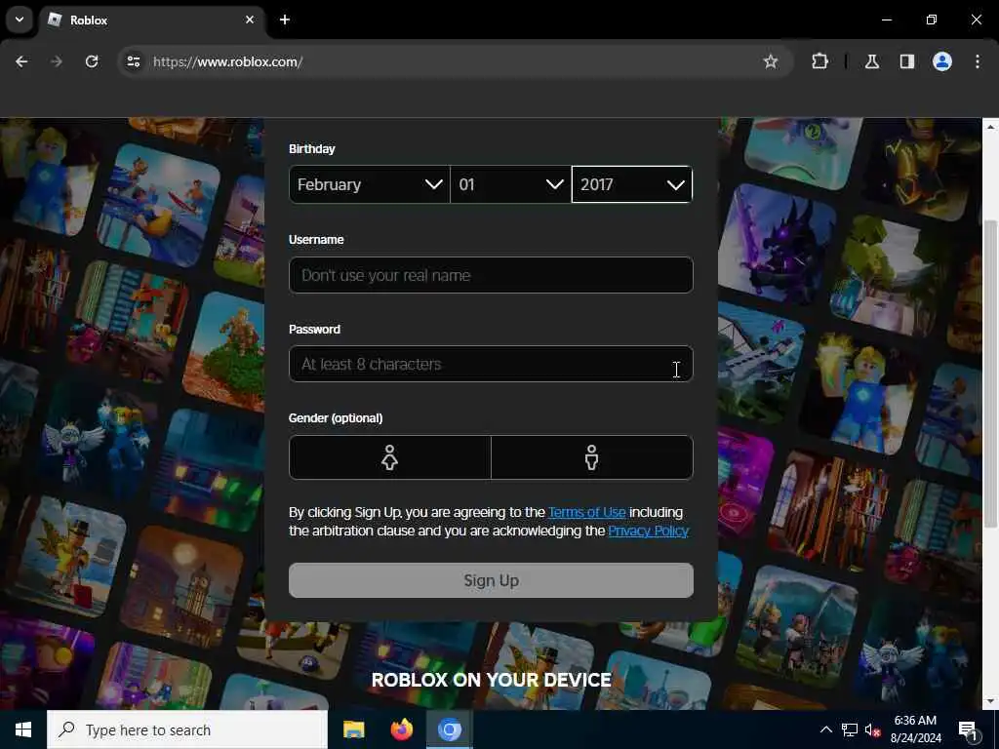
Task: Open the birthday month dropdown showing February
Action: (370, 184)
